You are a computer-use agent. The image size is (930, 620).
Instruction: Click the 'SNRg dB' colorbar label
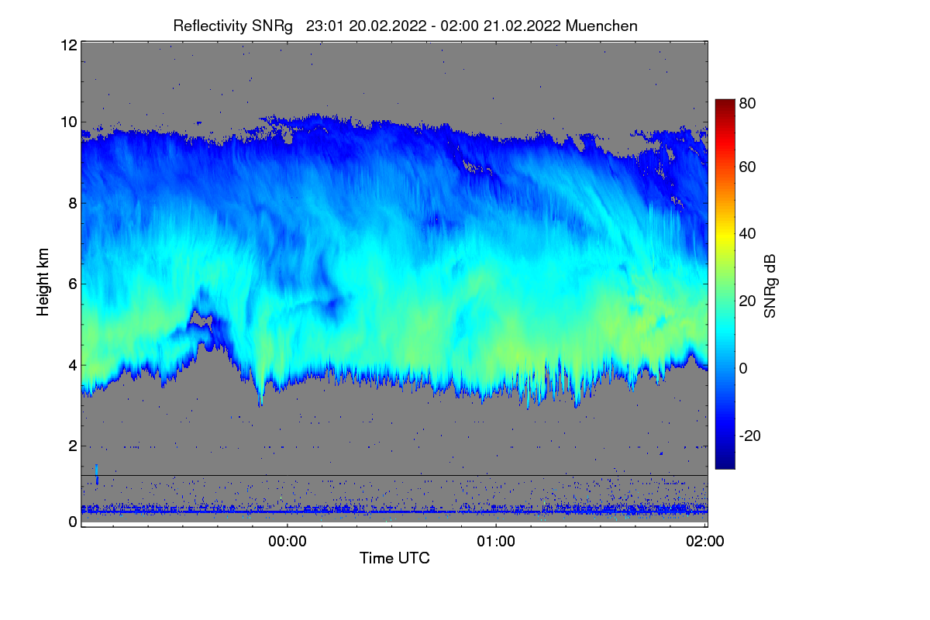(770, 287)
